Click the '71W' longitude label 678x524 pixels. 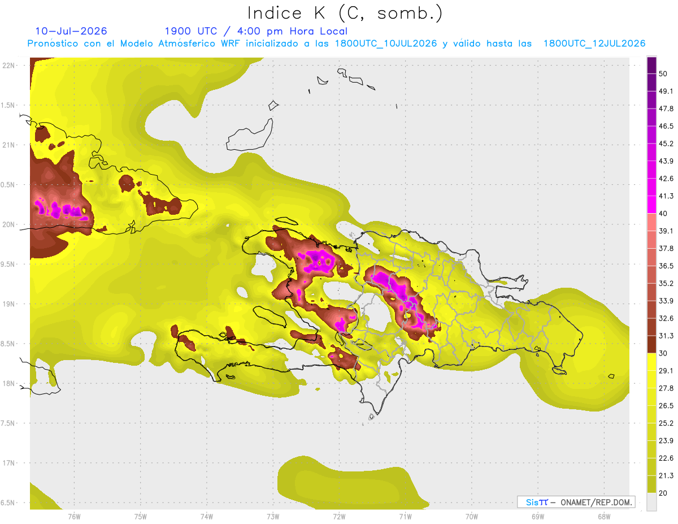[x=405, y=516]
